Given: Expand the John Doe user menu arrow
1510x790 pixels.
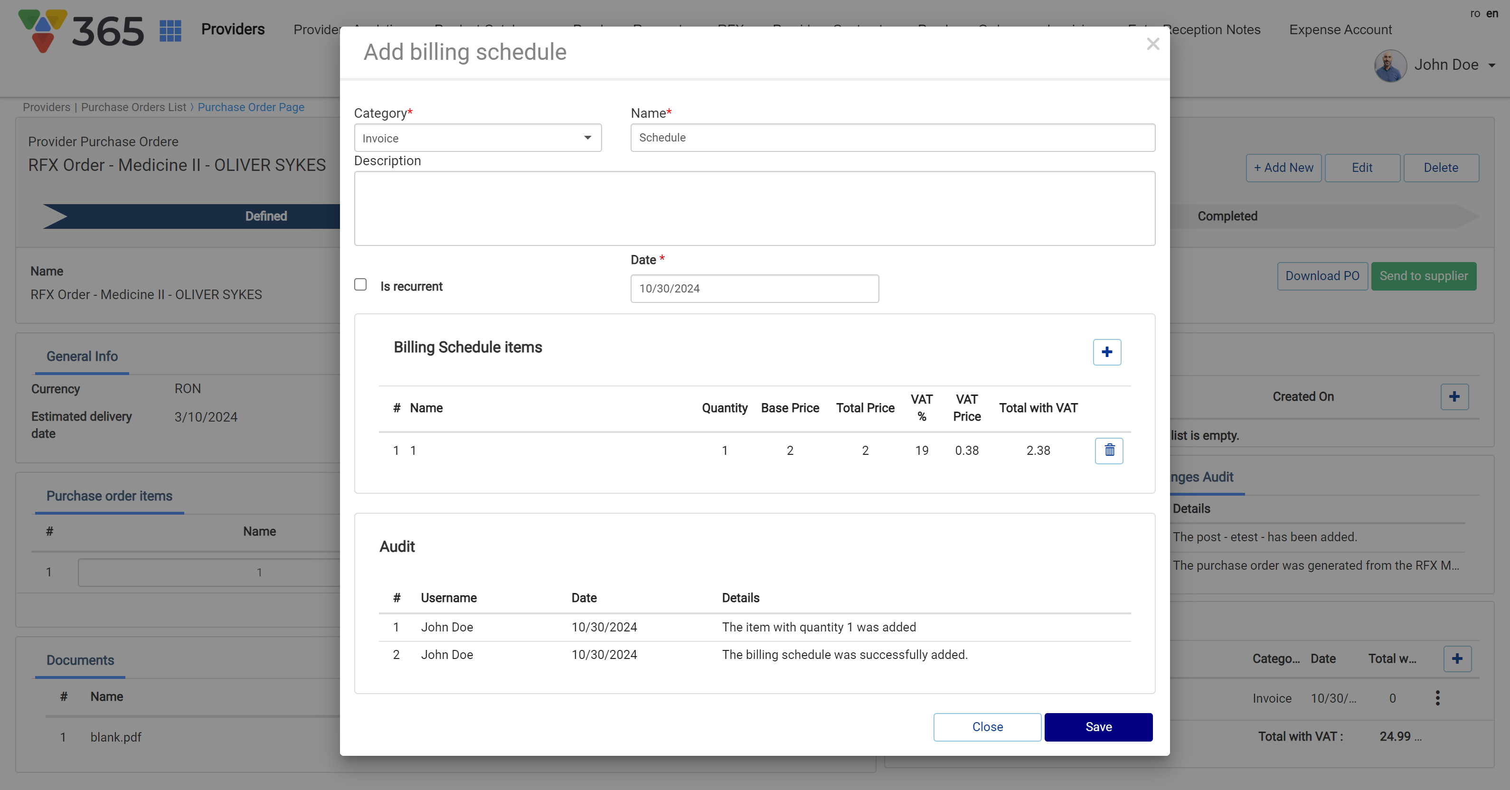Looking at the screenshot, I should coord(1492,65).
